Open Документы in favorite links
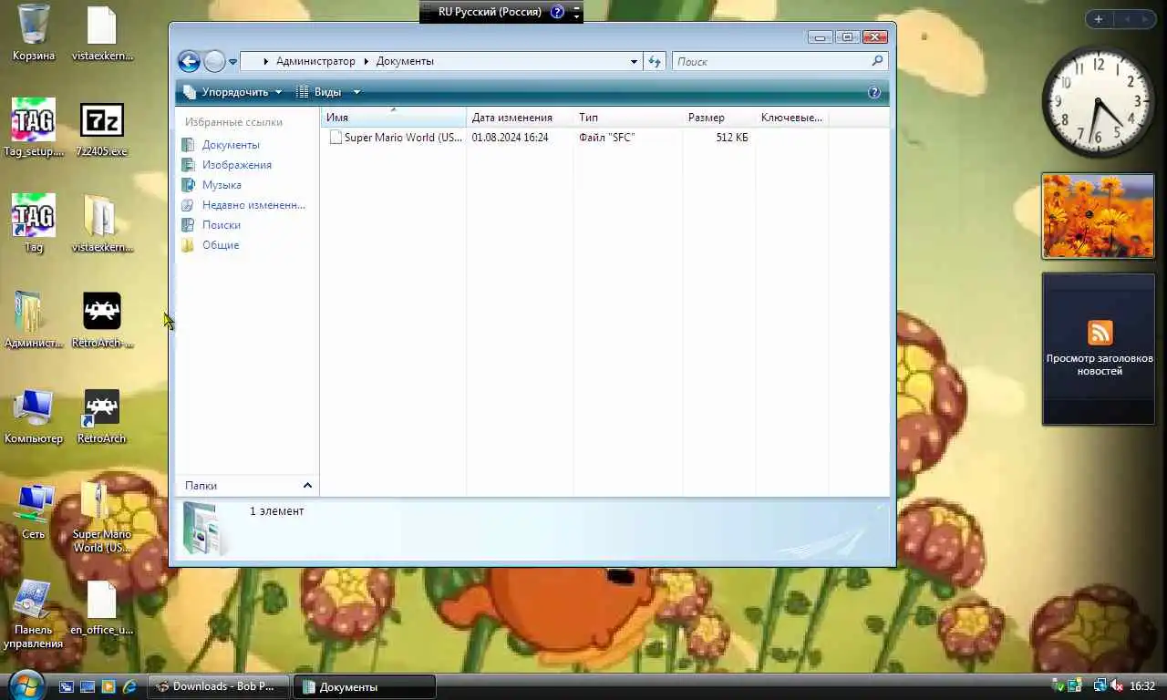The image size is (1167, 700). point(231,145)
